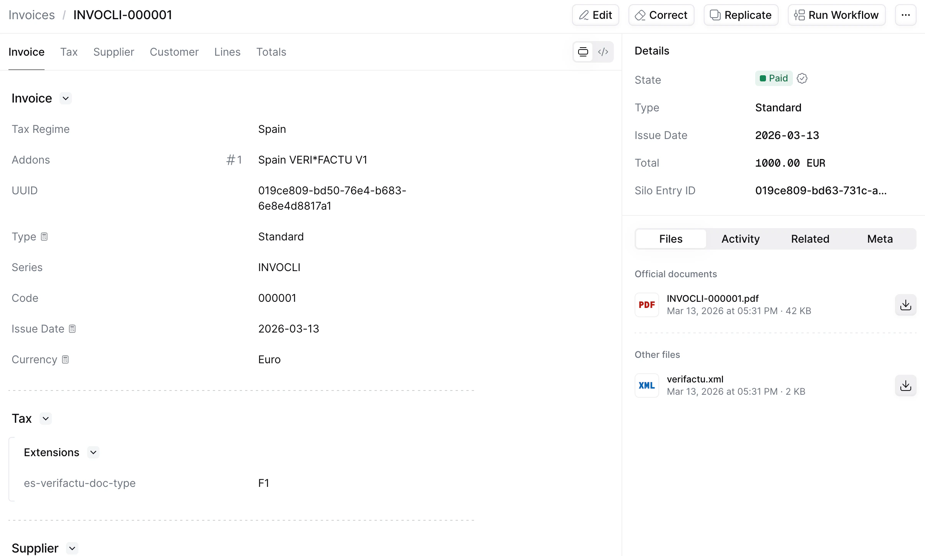Open the Invoices breadcrumb link
The height and width of the screenshot is (556, 925).
click(x=31, y=15)
